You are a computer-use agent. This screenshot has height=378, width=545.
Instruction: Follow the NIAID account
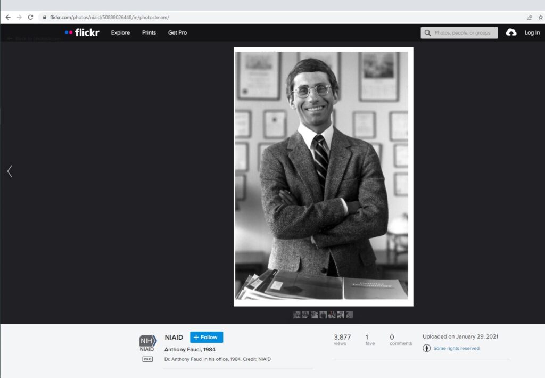coord(206,337)
